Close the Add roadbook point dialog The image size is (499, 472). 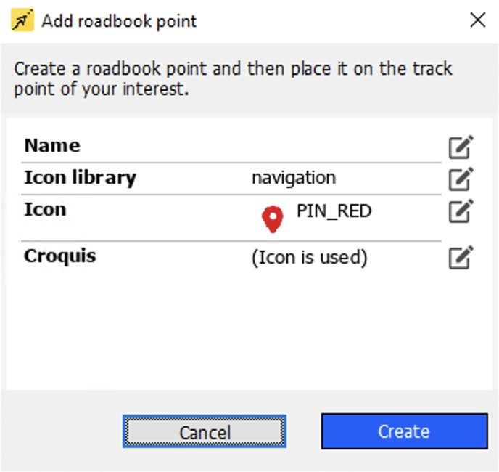[477, 20]
